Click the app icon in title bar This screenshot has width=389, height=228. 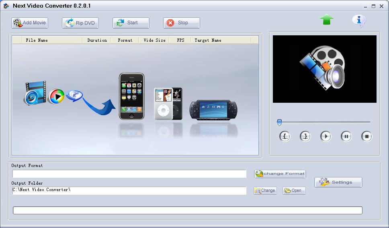(x=6, y=6)
